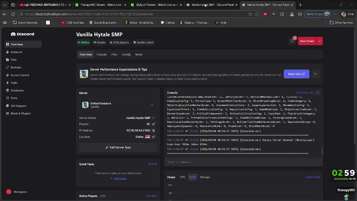357x201 pixels.
Task: Edit the Players slot count
Action: pyautogui.click(x=153, y=124)
